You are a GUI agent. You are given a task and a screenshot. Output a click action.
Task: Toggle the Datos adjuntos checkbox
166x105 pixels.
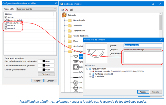pyautogui.click(x=6, y=23)
